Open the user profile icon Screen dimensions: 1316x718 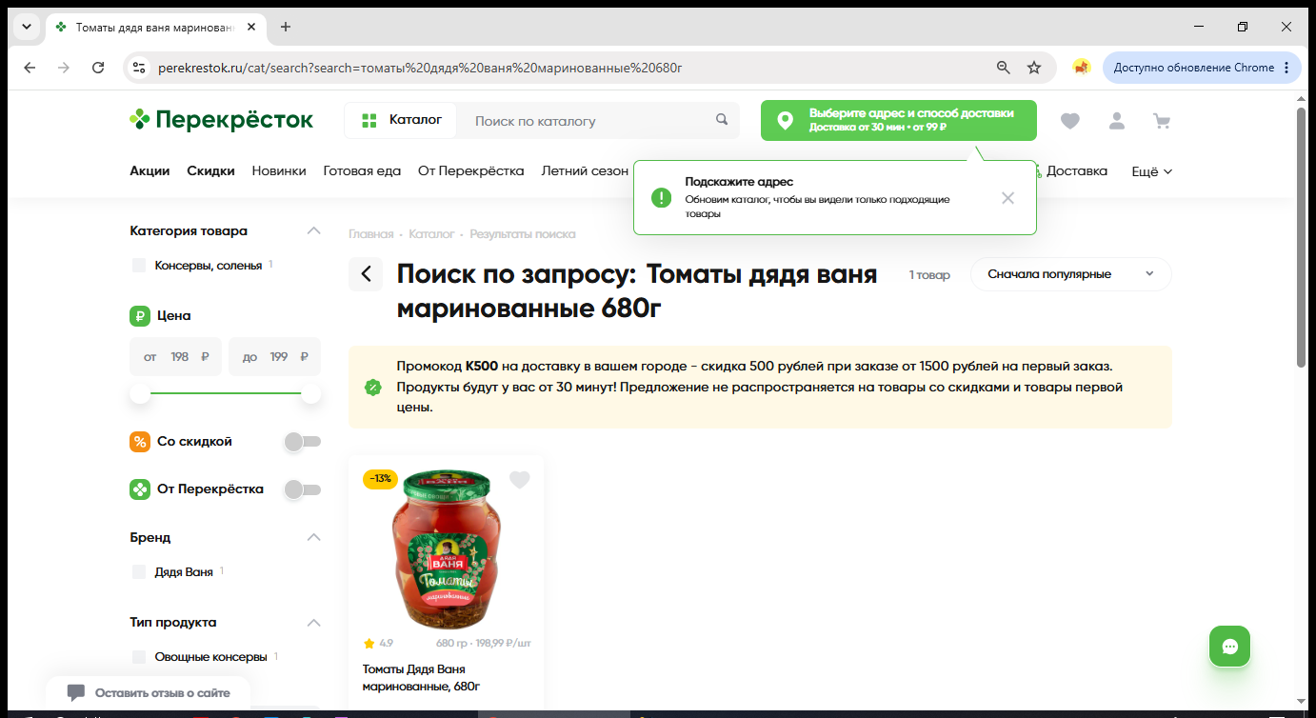pyautogui.click(x=1117, y=121)
